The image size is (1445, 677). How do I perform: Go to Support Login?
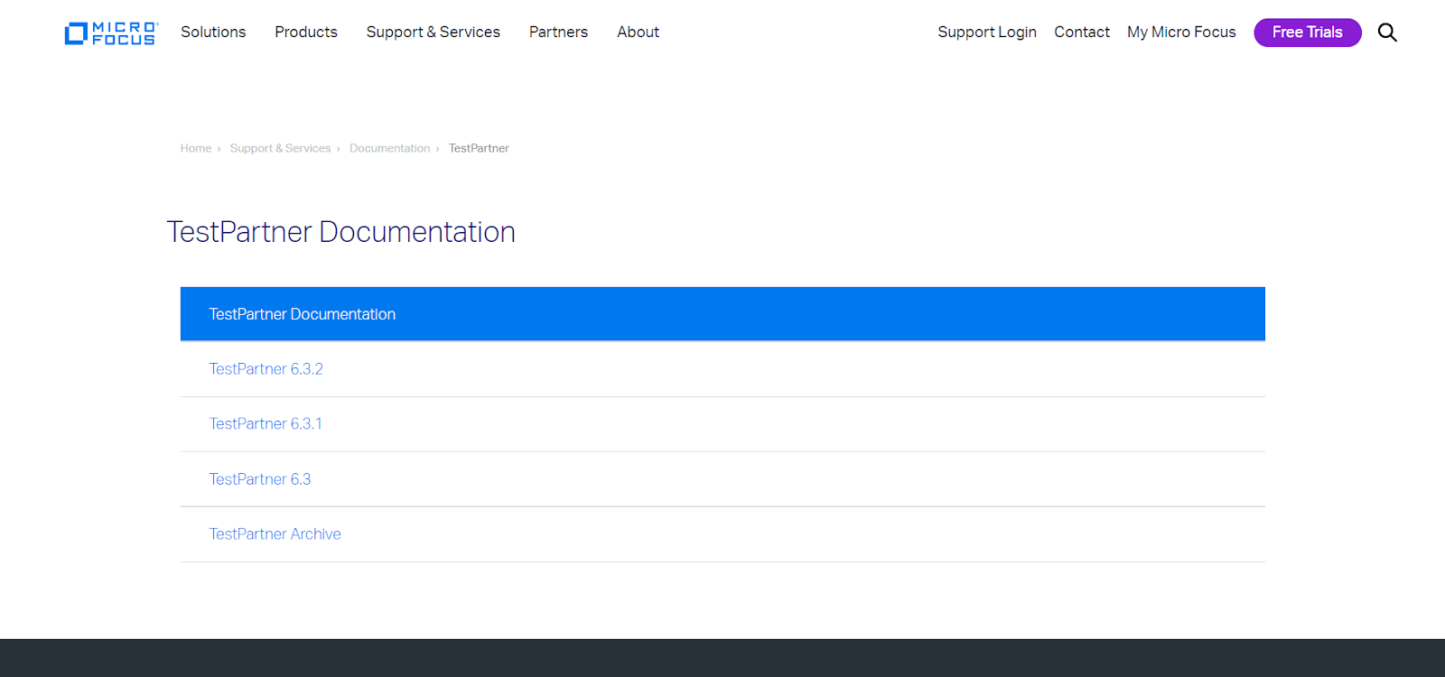pos(986,32)
